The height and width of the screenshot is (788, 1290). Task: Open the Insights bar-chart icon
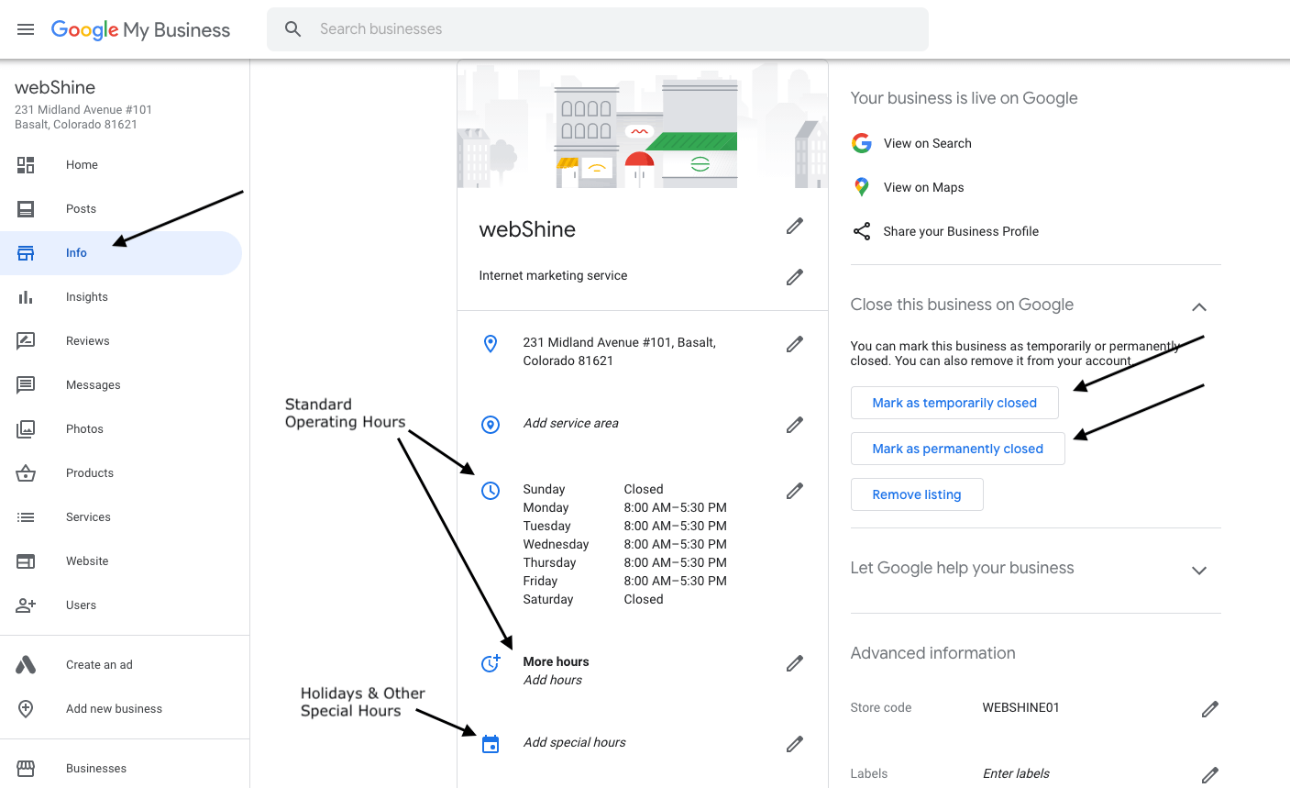pyautogui.click(x=25, y=296)
